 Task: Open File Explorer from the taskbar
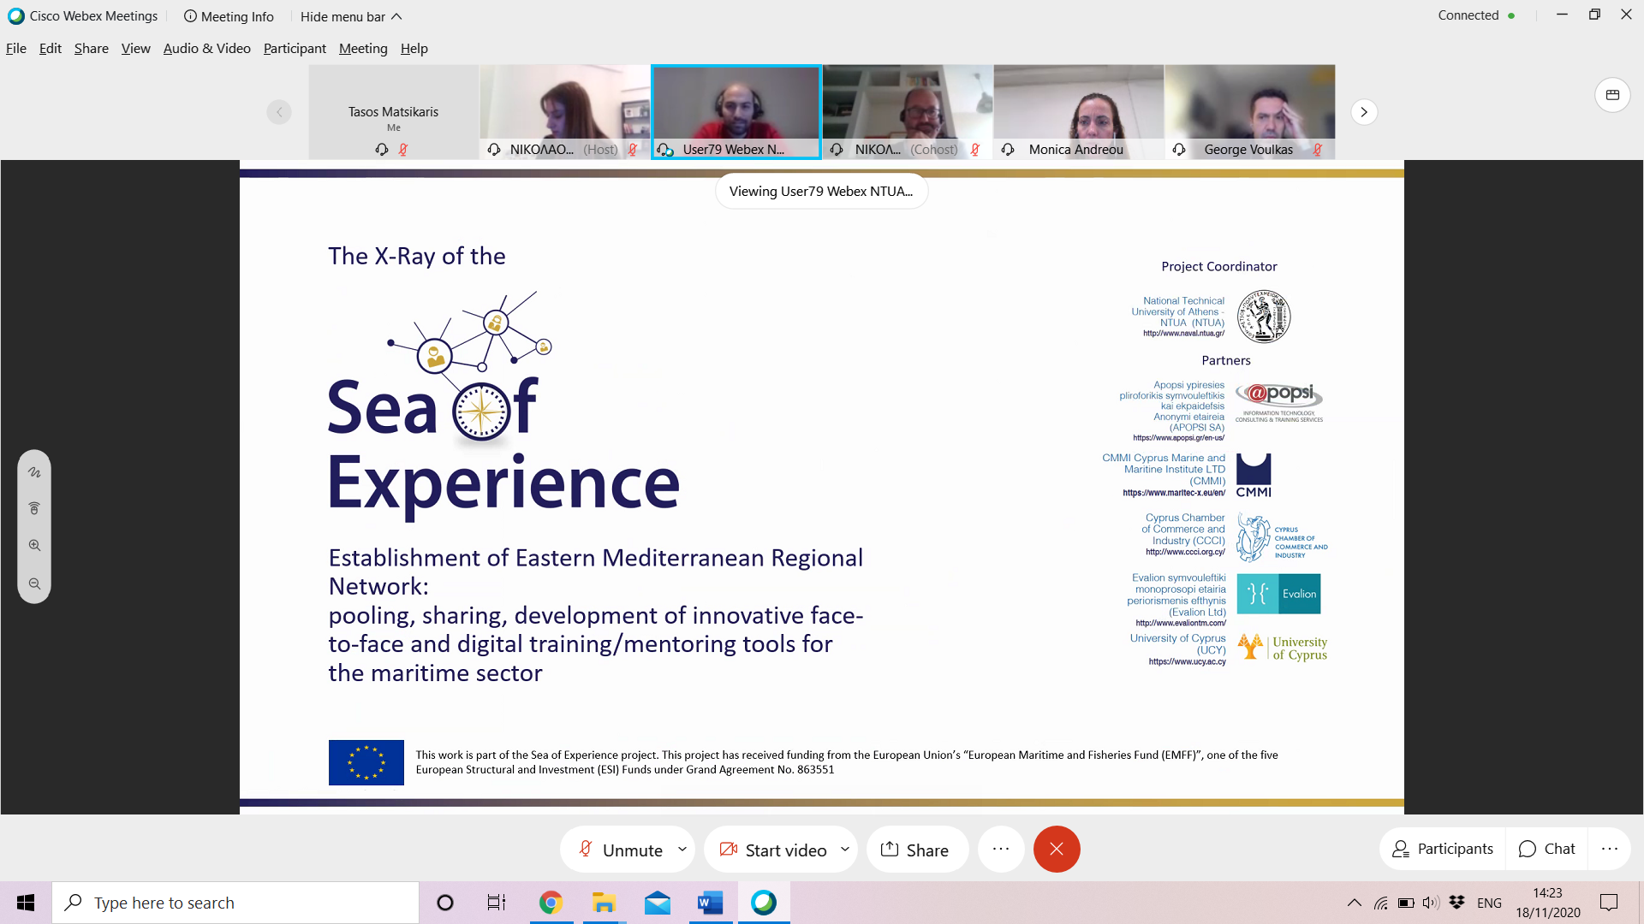604,903
